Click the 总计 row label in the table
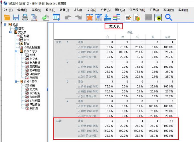 (59, 121)
